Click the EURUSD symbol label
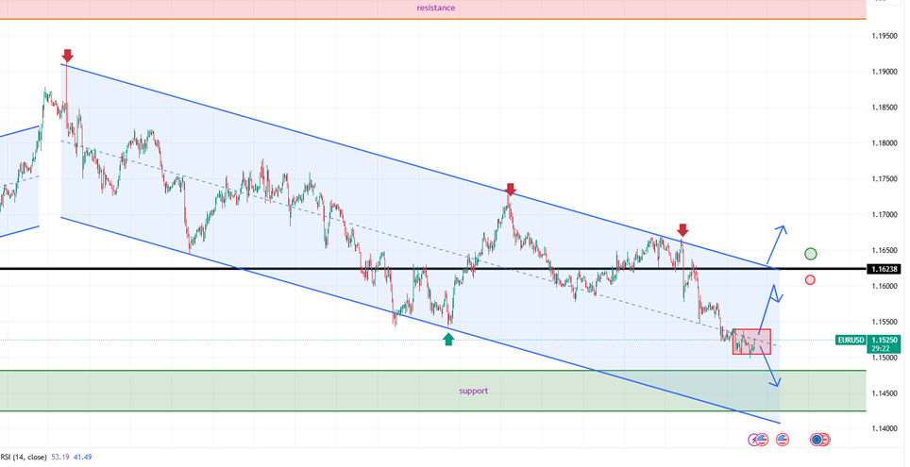This screenshot has width=910, height=467. [x=851, y=340]
